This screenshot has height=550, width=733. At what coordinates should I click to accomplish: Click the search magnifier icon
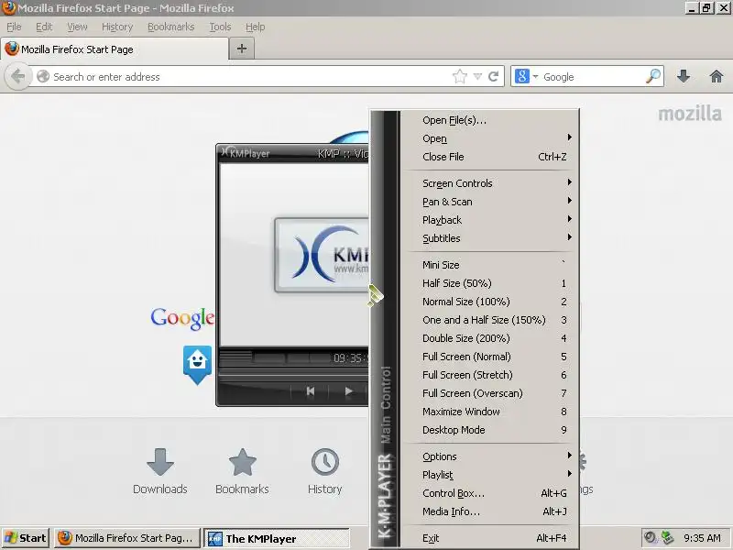[653, 76]
